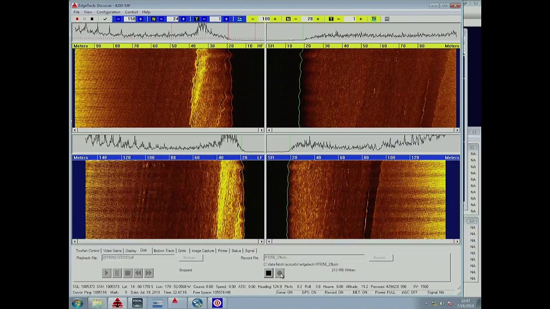Viewport: 550px width, 309px height.
Task: Decrease the low-frequency range below 100
Action: tap(253, 19)
